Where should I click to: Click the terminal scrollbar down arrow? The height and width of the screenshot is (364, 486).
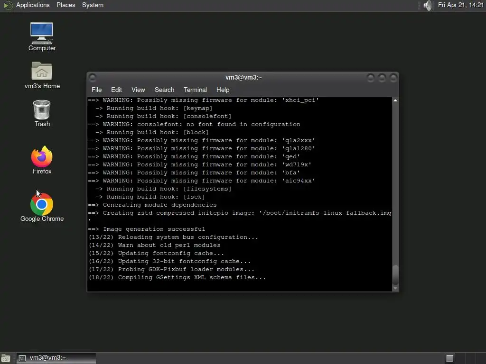click(395, 289)
